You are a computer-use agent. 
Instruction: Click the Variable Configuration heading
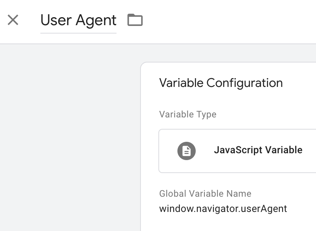[221, 83]
